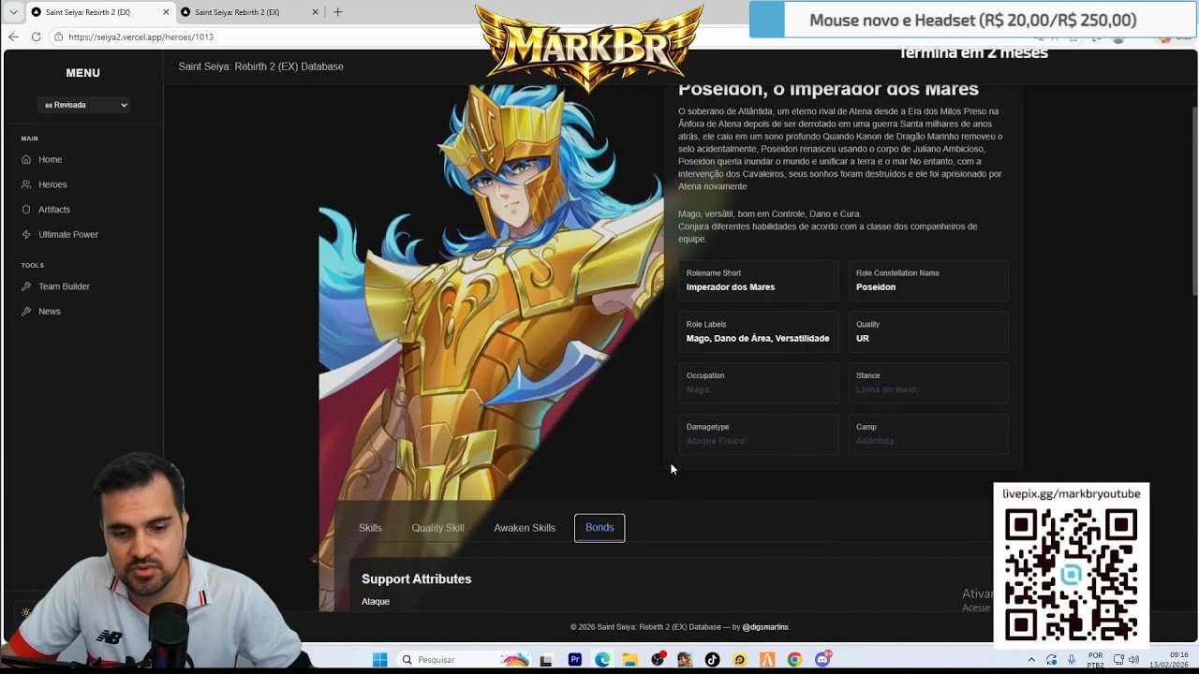The width and height of the screenshot is (1199, 674).
Task: Click the Stance info card
Action: (928, 383)
